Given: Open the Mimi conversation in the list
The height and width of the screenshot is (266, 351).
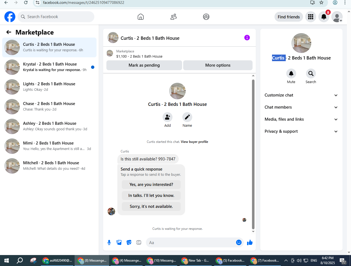Looking at the screenshot, I should [x=49, y=146].
